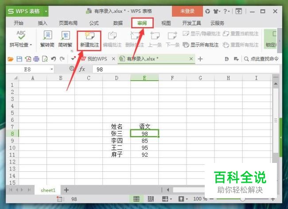
Task: Click the print icon in quick toolbar
Action: click(x=36, y=59)
